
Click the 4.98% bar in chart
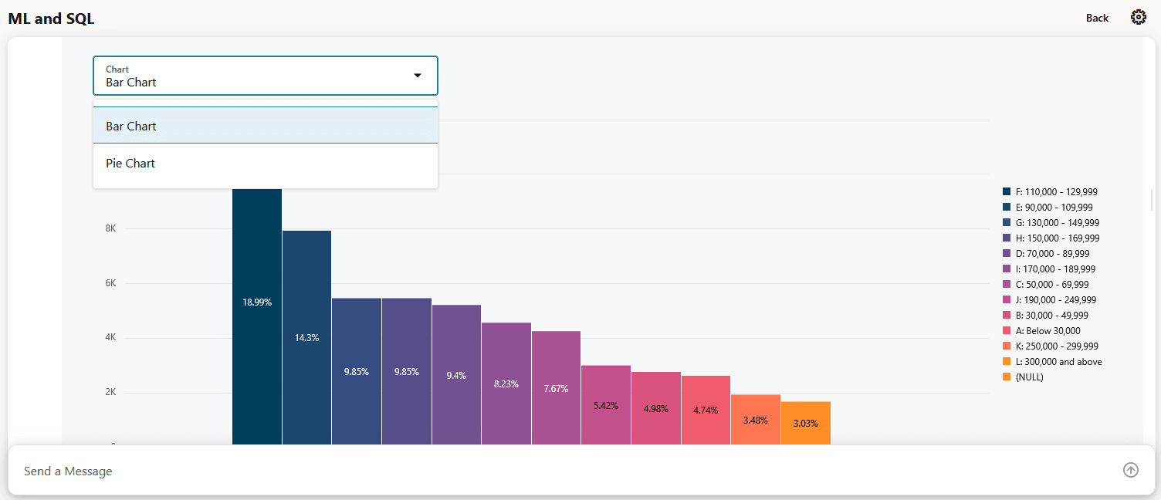pos(656,408)
